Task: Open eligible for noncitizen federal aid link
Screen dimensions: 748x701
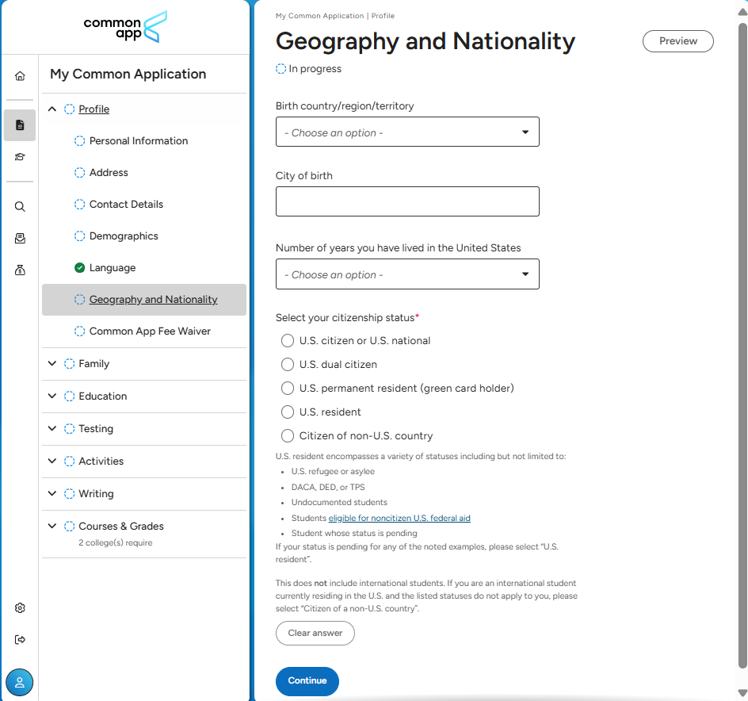Action: click(x=399, y=519)
